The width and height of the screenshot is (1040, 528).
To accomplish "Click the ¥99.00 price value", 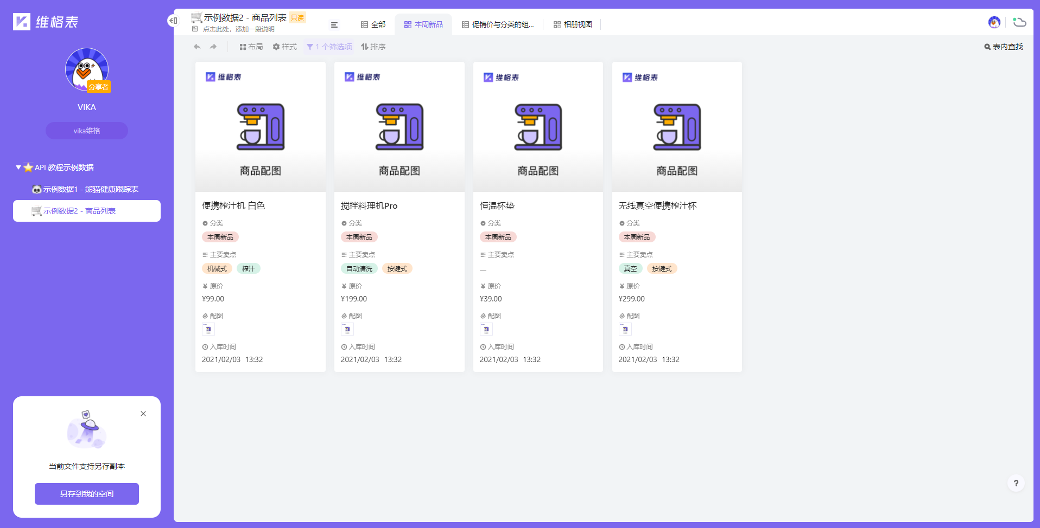I will [x=213, y=299].
